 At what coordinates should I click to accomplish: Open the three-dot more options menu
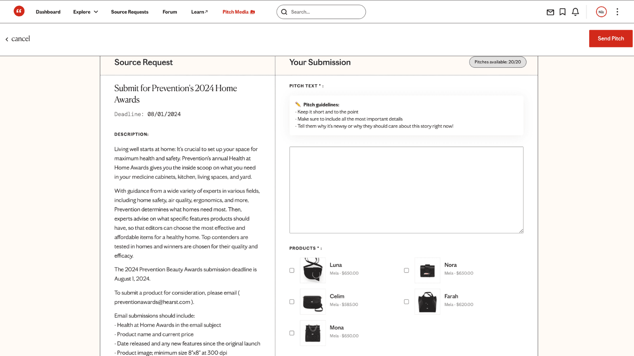pos(617,12)
